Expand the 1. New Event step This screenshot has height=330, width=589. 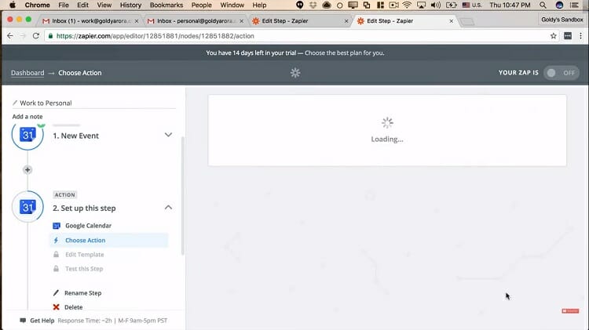click(x=168, y=135)
